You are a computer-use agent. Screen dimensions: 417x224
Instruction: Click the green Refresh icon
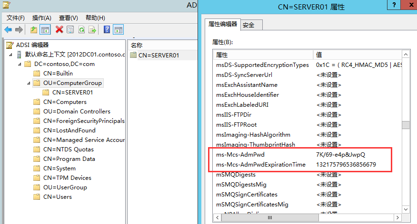[82, 29]
